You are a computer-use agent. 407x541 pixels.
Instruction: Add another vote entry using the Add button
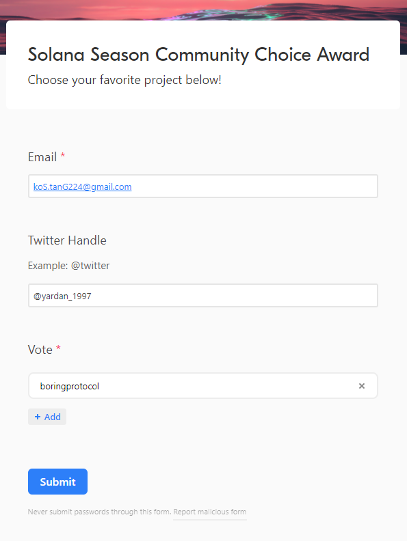47,417
